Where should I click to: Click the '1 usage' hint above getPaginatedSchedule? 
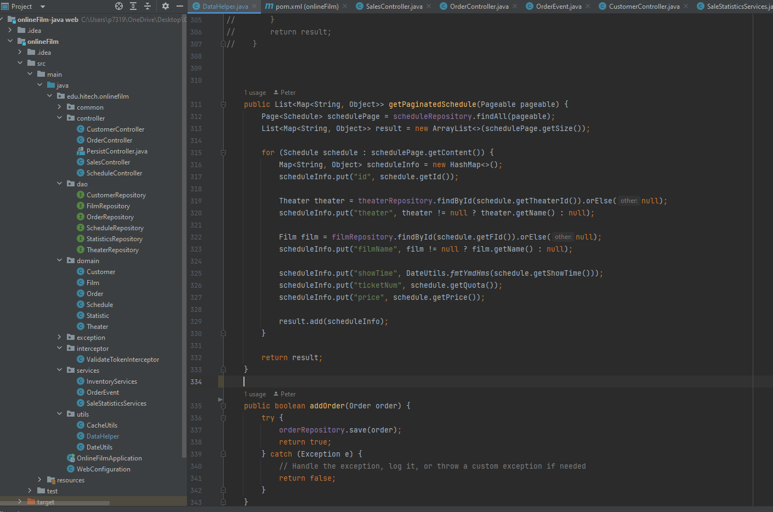pyautogui.click(x=255, y=93)
